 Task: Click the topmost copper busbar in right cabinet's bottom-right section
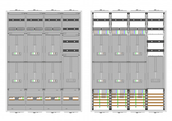156,94
